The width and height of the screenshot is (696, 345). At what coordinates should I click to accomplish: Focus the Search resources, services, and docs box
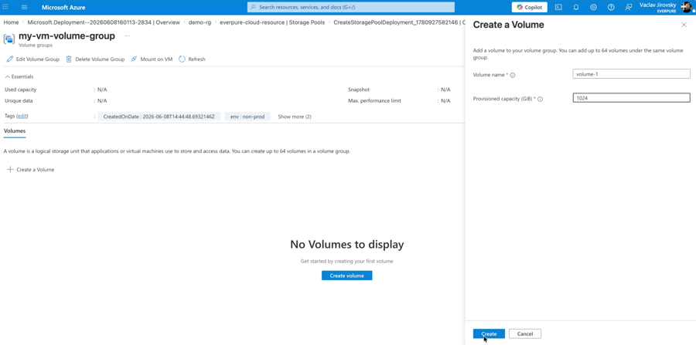[350, 7]
